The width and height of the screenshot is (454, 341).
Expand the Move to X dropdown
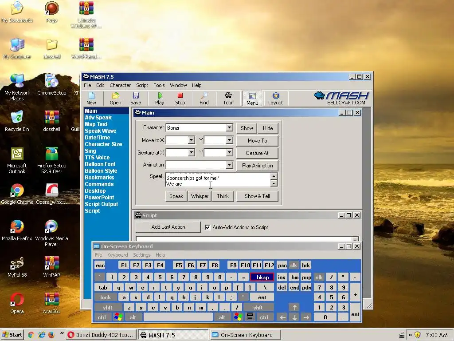coord(191,140)
